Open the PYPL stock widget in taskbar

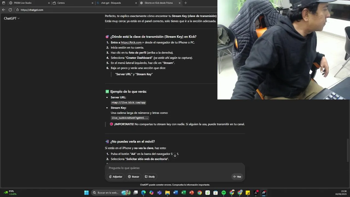coord(10,193)
